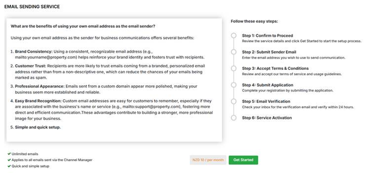Click the checkmark beside Quick and simple setup

click(x=9, y=166)
